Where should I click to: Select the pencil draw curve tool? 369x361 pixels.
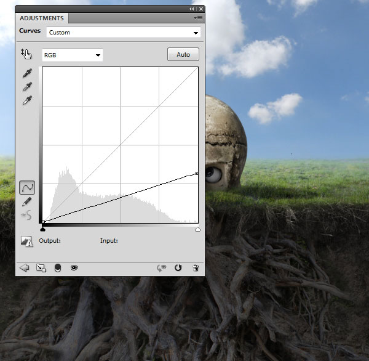click(27, 202)
